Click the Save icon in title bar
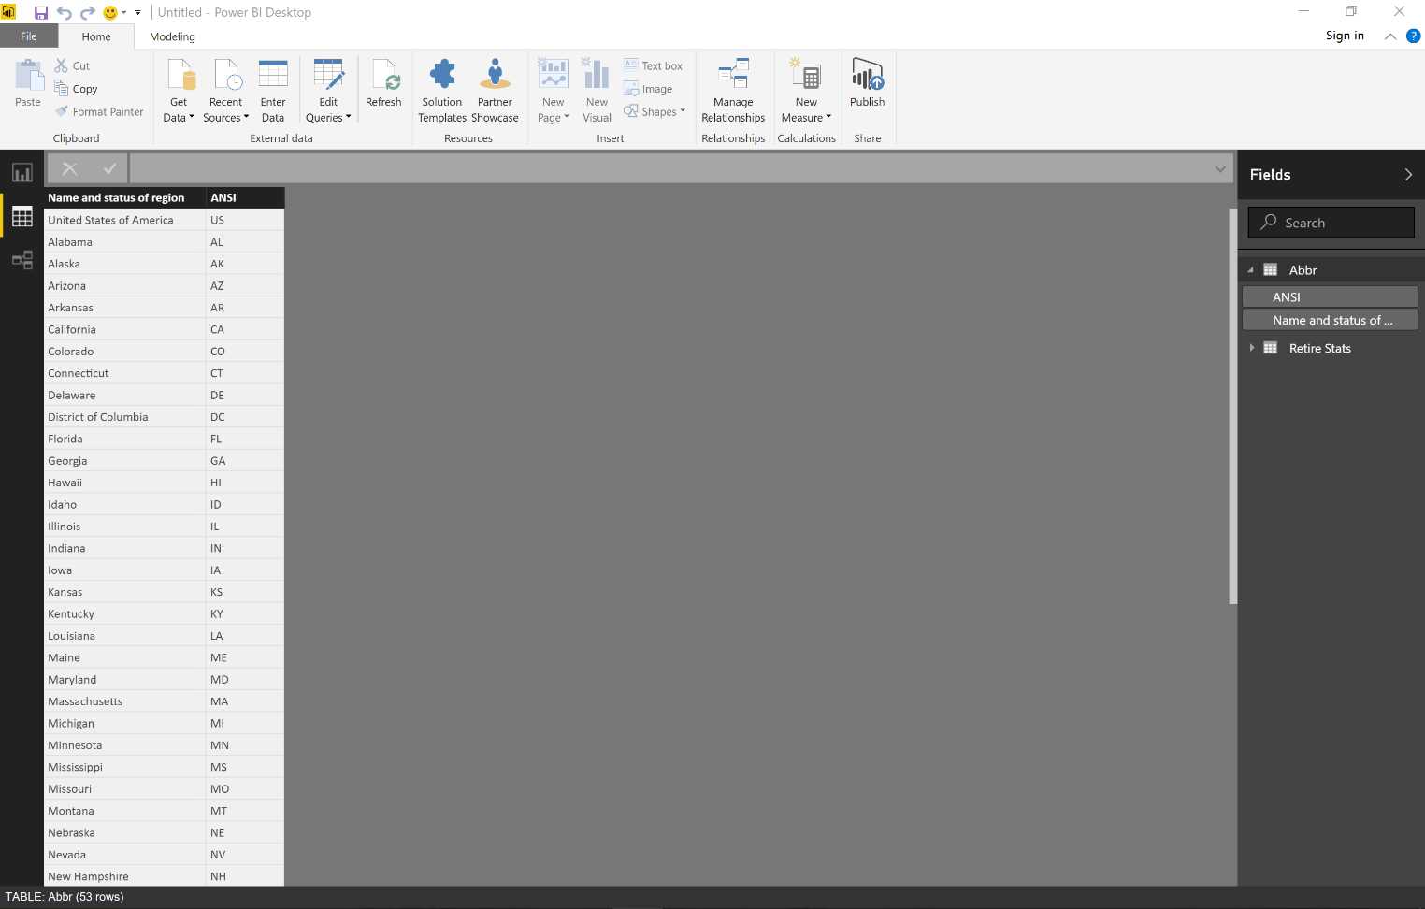1425x909 pixels. tap(41, 13)
